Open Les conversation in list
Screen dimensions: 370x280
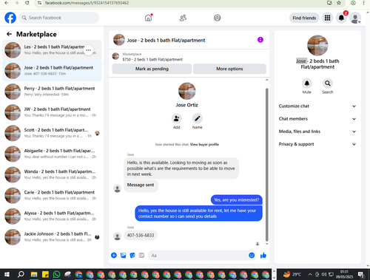pyautogui.click(x=52, y=50)
